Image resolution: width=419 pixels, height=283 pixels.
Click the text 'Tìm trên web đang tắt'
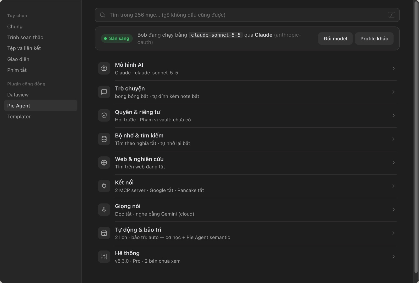[140, 167]
